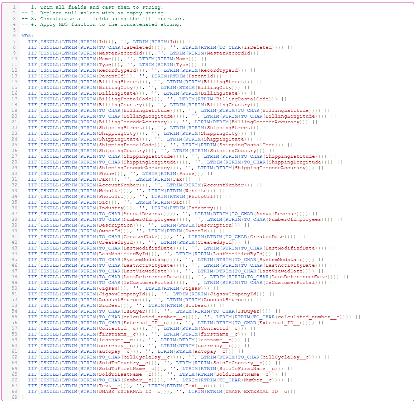Click ShippingCountry inside the ISNULL call

tap(122, 151)
